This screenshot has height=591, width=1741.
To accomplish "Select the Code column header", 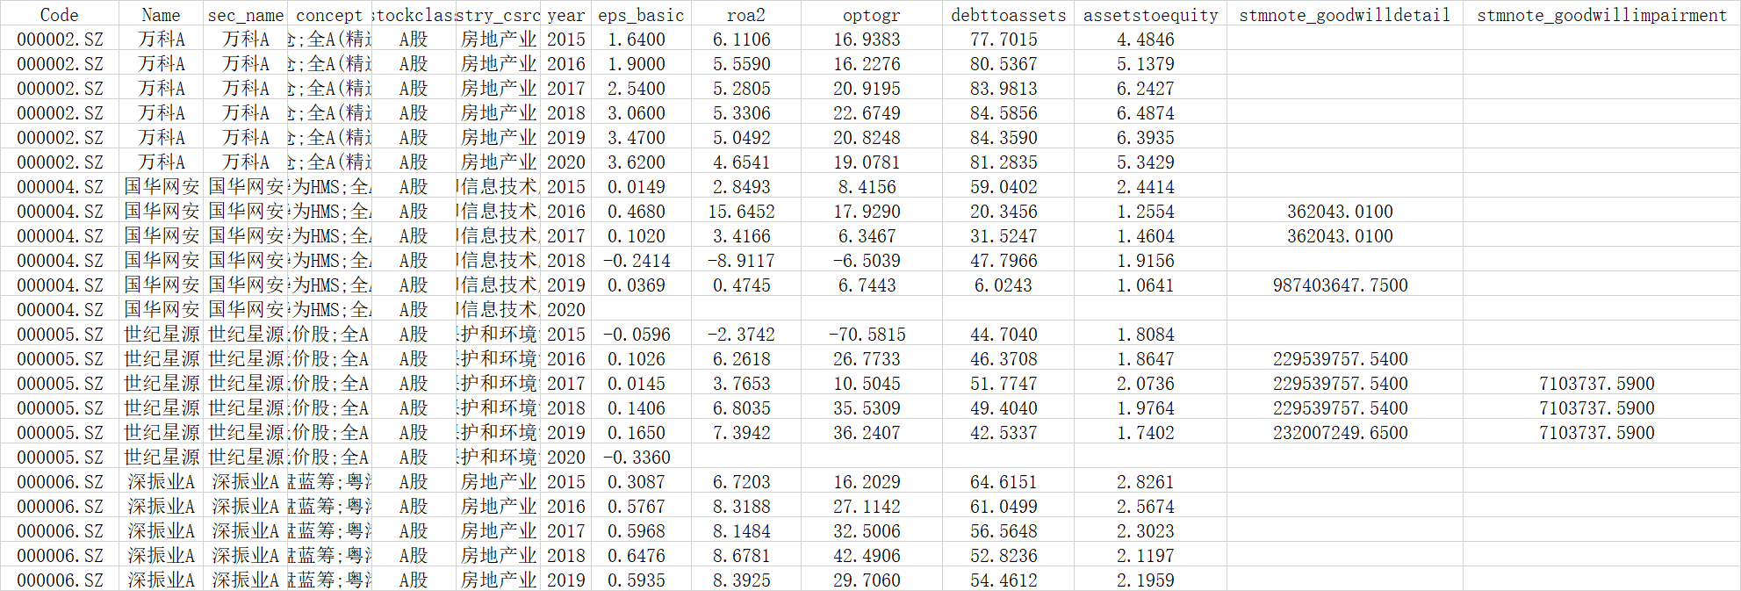I will pyautogui.click(x=60, y=15).
